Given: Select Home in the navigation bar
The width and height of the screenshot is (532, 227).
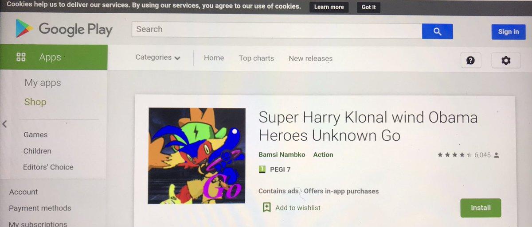Looking at the screenshot, I should point(214,58).
